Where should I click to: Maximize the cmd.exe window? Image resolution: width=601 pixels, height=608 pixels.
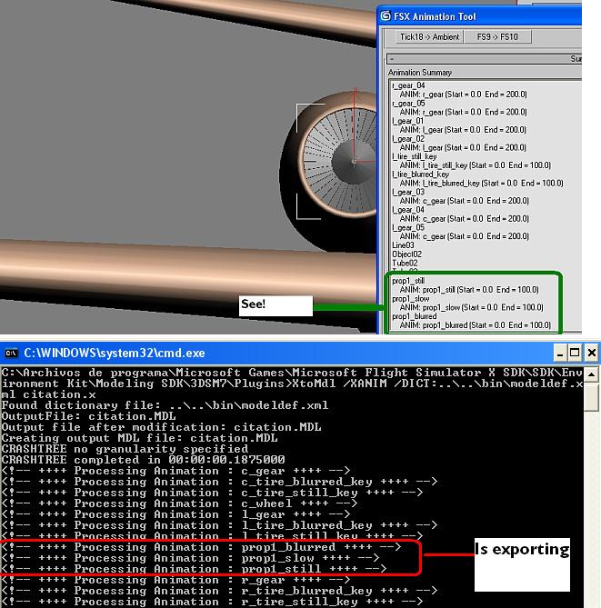tap(575, 353)
